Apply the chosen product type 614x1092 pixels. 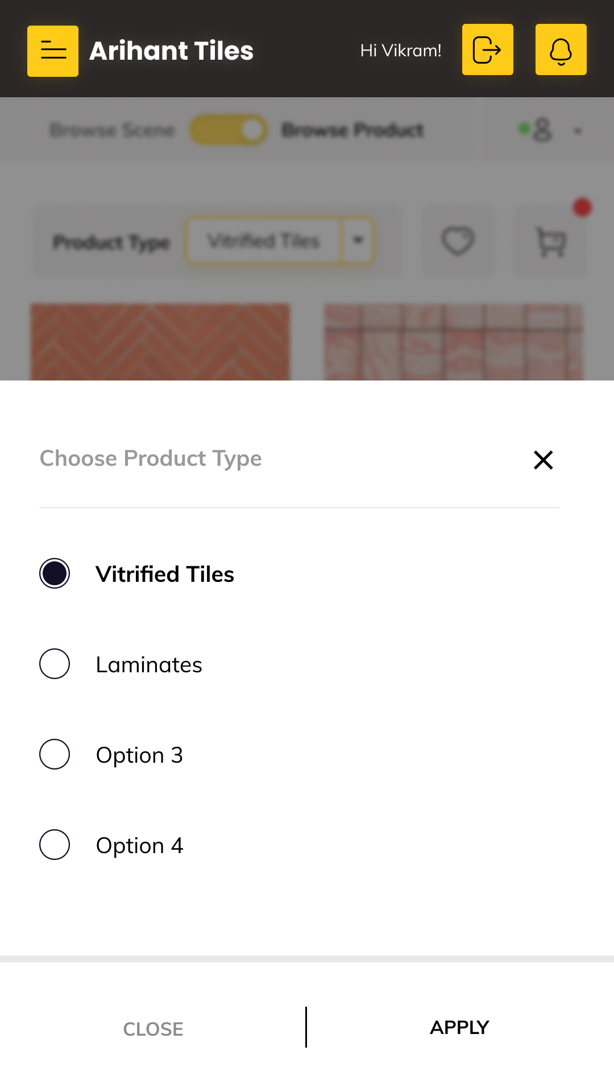459,1027
